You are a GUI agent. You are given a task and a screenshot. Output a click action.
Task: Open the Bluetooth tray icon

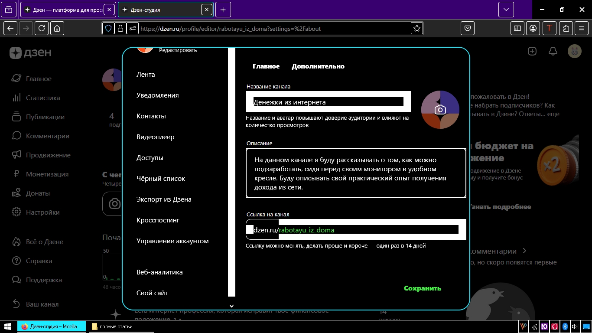pyautogui.click(x=565, y=326)
